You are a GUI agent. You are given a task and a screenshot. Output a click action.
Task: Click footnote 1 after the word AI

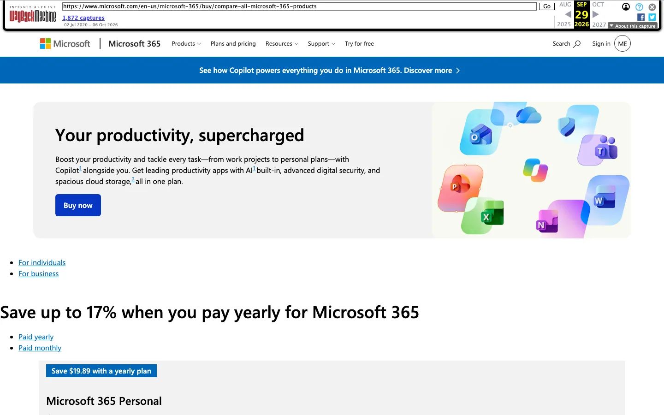[x=254, y=168]
